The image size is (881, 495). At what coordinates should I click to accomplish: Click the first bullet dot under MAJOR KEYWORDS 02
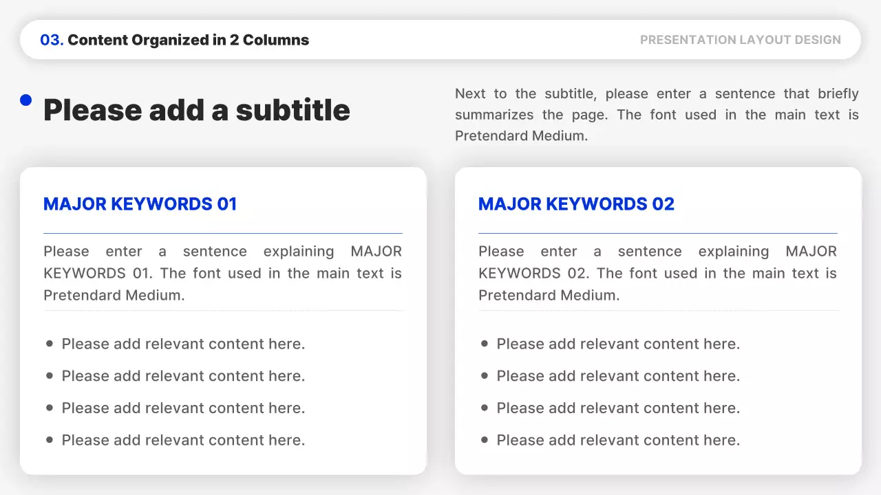point(485,343)
